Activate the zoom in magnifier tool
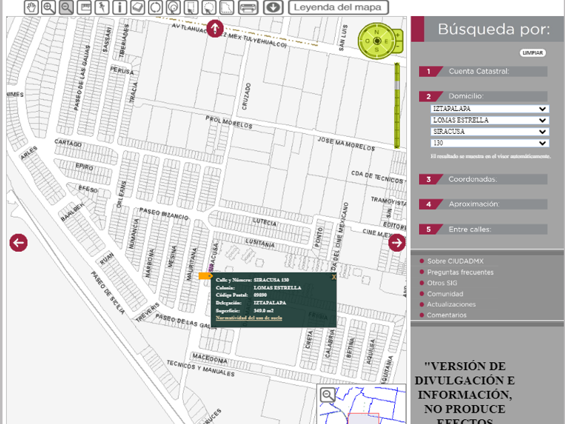 click(x=49, y=7)
